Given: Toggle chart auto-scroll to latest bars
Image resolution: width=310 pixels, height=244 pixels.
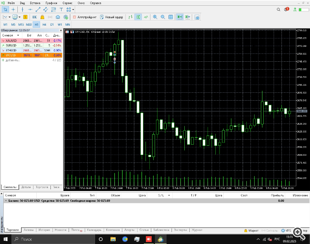Looking at the screenshot, I should pyautogui.click(x=180, y=17).
